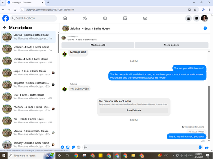Click the 'Yes, are you still interested?' bubble

click(x=189, y=68)
